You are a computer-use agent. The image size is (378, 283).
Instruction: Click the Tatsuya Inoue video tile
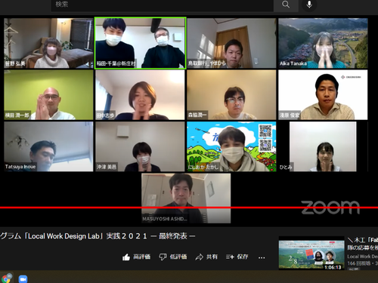48,146
